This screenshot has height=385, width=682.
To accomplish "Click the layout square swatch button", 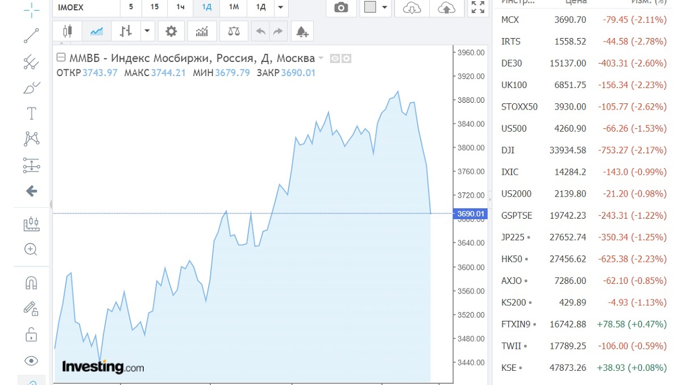I will coord(370,7).
